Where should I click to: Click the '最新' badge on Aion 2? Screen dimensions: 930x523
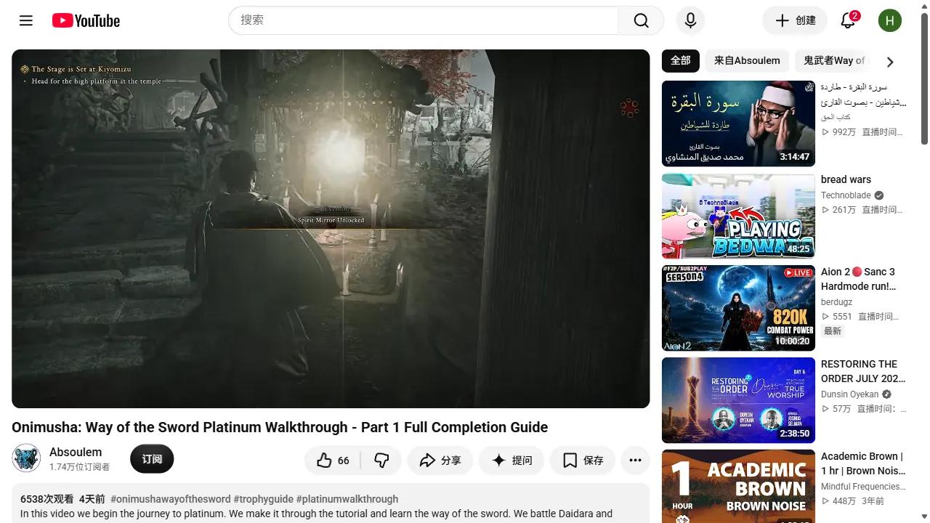click(x=833, y=331)
